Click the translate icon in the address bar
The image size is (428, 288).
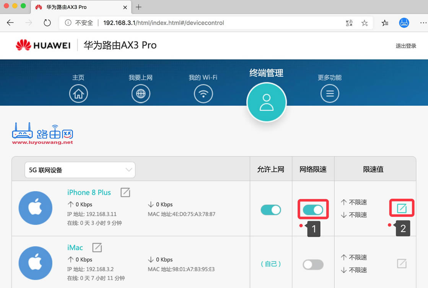(x=348, y=23)
